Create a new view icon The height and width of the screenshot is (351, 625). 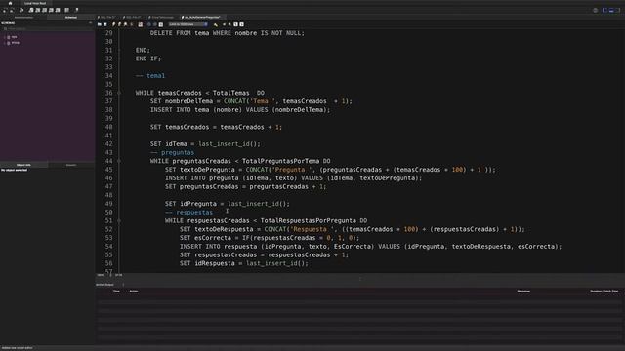pos(44,10)
